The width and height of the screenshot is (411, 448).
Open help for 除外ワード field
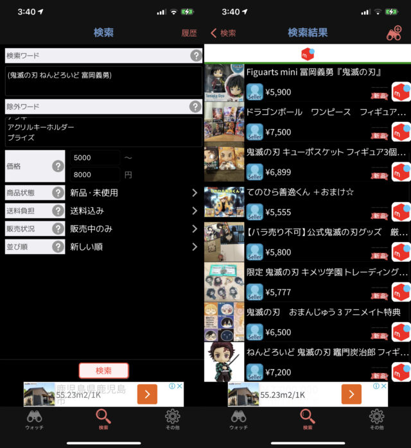coord(195,107)
